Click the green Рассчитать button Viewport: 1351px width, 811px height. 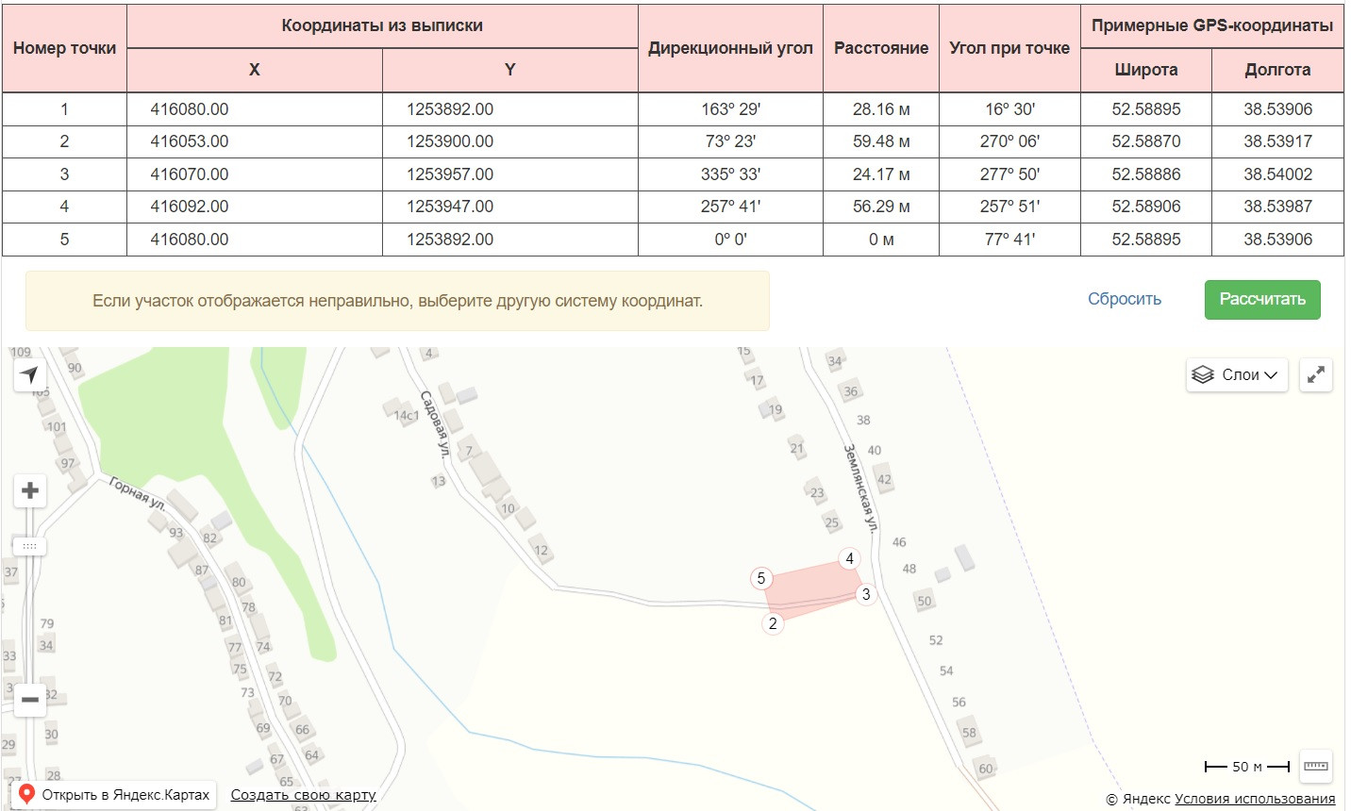tap(1262, 300)
